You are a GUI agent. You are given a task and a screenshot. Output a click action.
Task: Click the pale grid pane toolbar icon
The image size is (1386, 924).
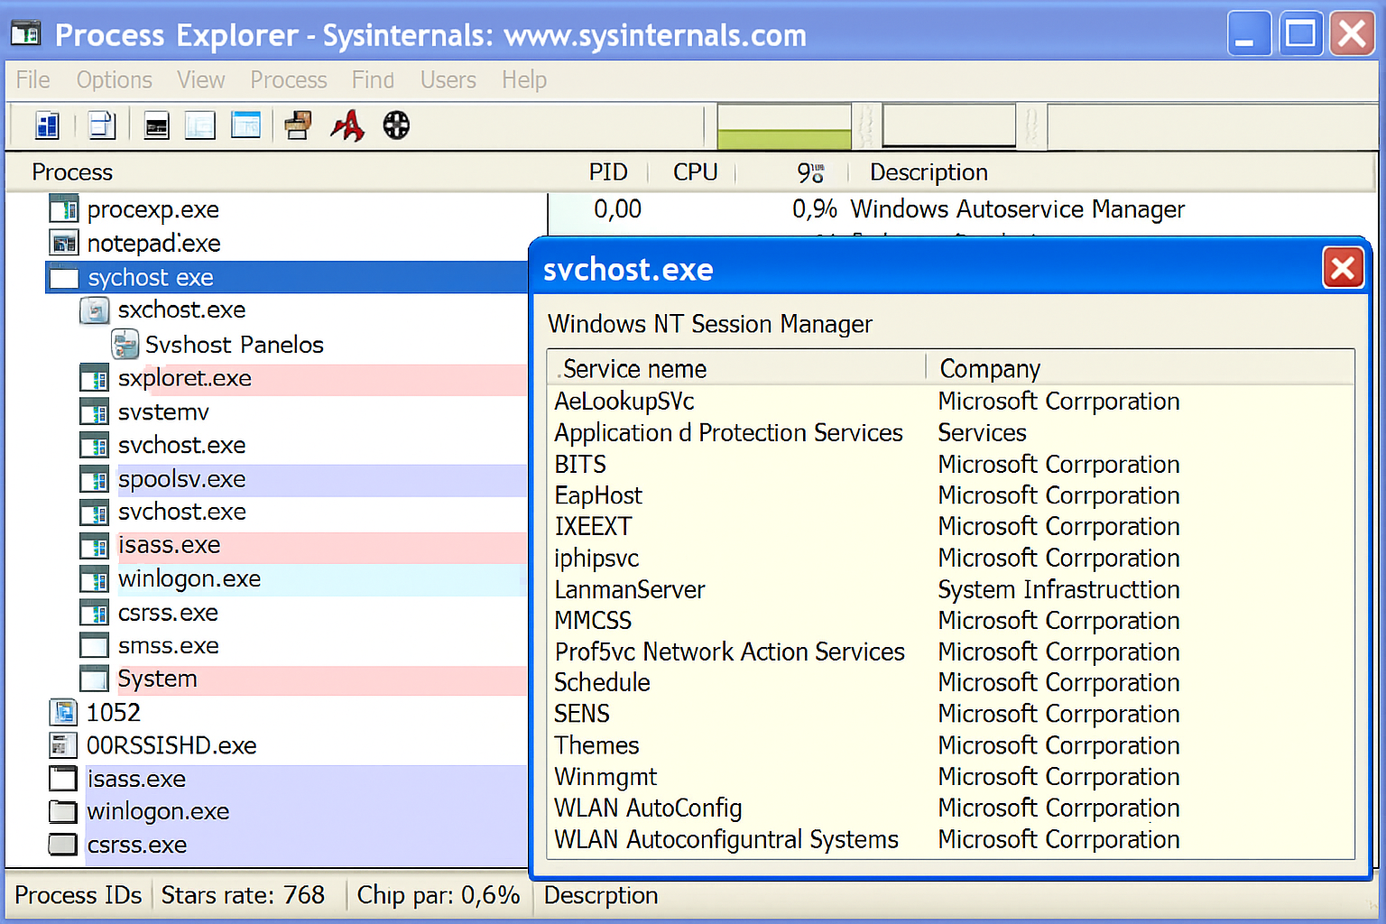tap(199, 125)
